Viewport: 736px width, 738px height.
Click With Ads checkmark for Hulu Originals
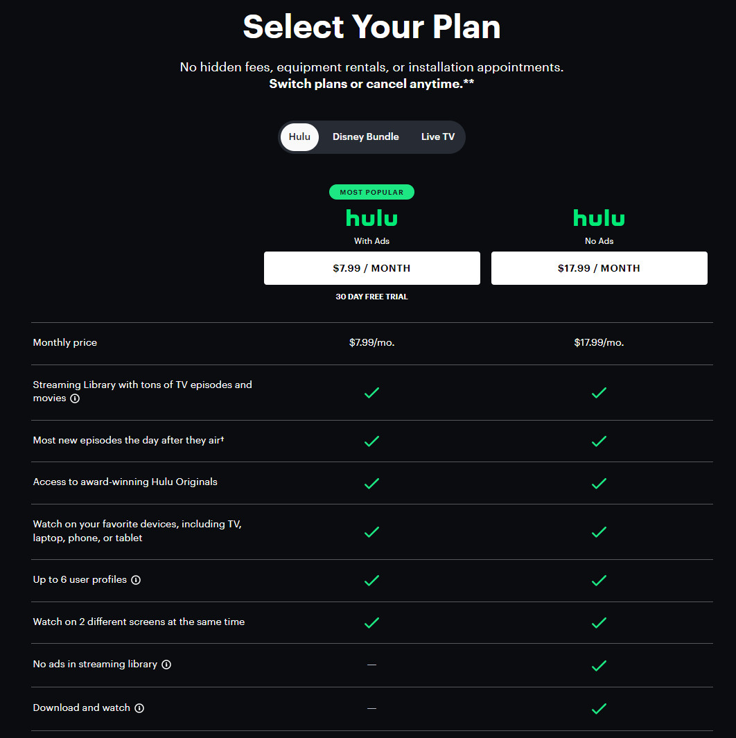click(x=371, y=483)
